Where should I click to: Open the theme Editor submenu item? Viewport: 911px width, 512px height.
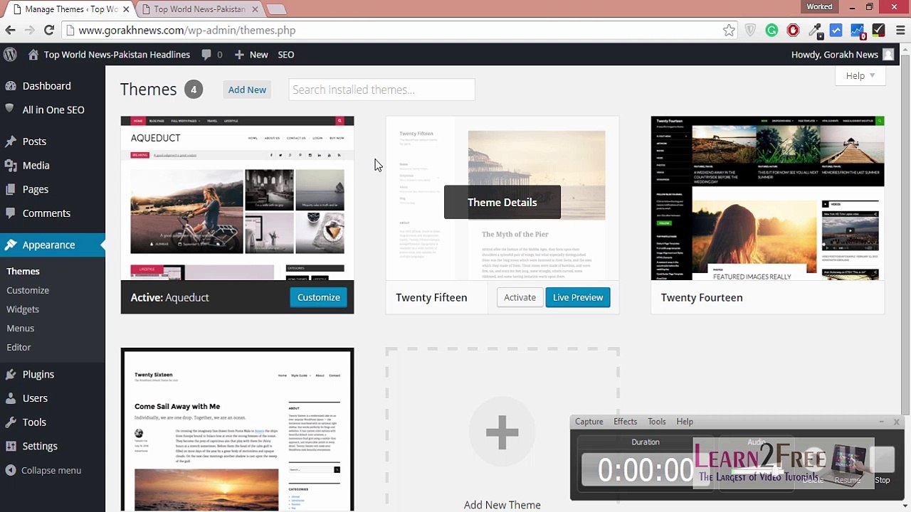19,347
